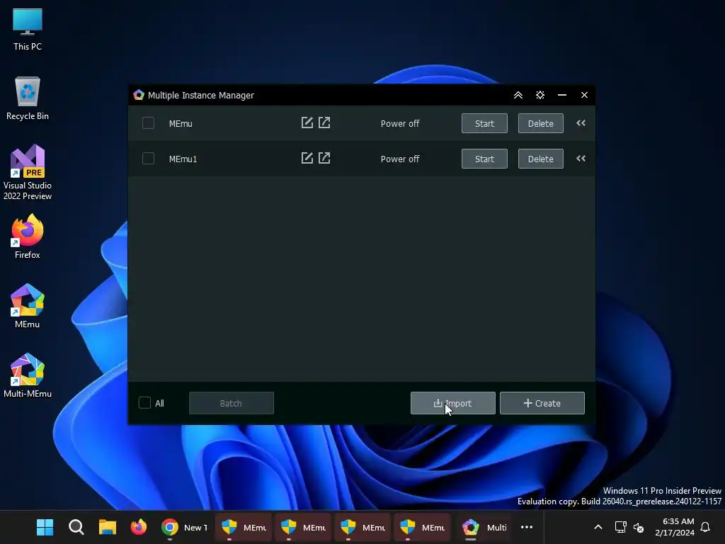725x544 pixels.
Task: Select the MEmu instance checkbox
Action: (148, 123)
